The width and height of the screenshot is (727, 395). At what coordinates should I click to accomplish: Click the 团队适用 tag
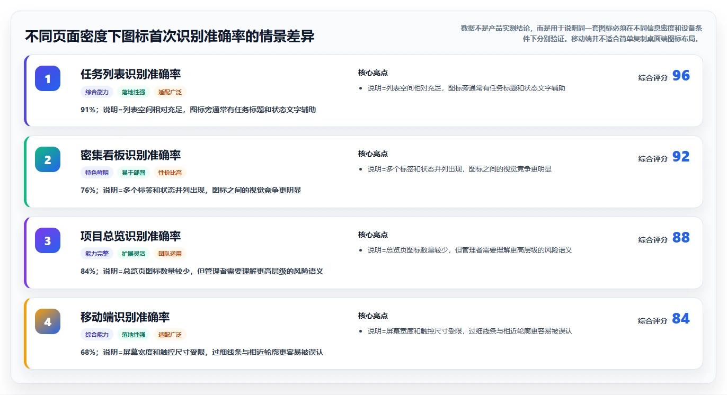click(170, 254)
